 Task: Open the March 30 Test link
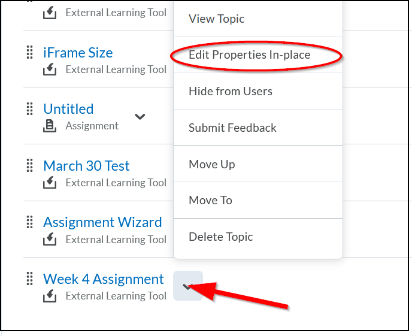(x=86, y=166)
